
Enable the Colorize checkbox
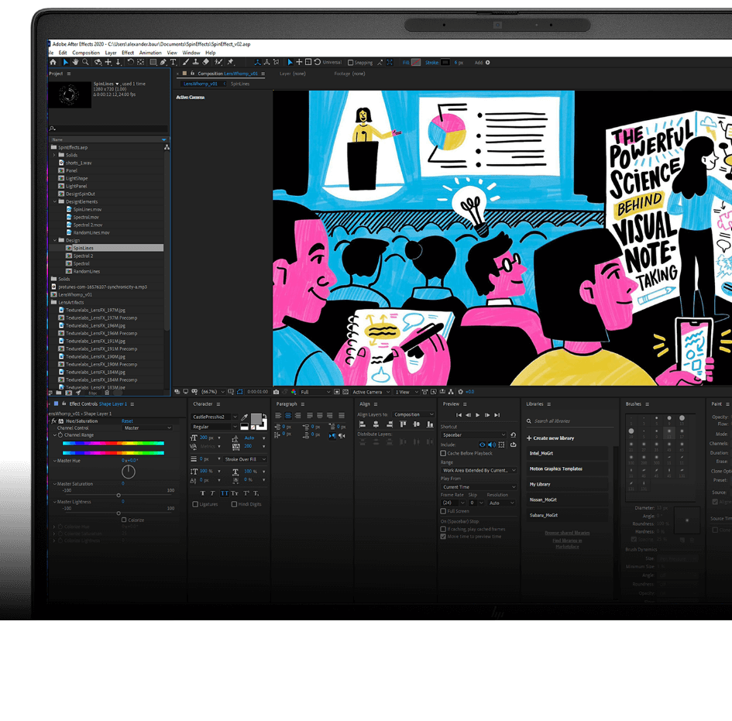[x=124, y=520]
